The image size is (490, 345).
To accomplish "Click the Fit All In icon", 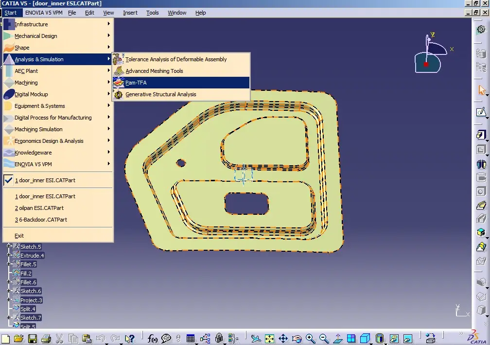I will click(269, 339).
